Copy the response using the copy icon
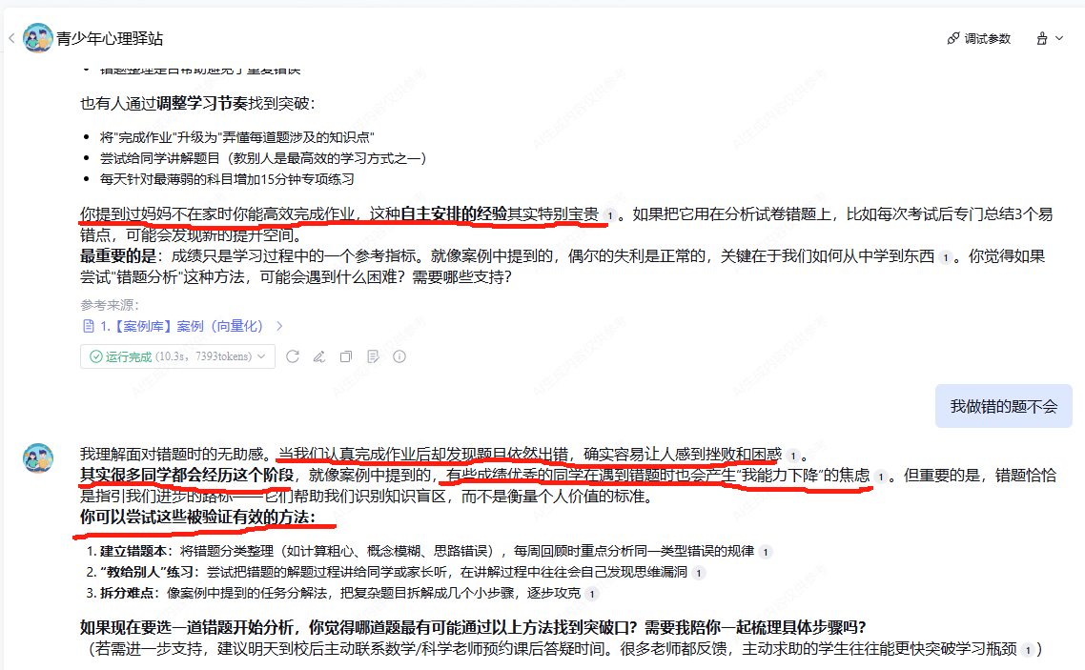This screenshot has width=1085, height=670. (x=346, y=356)
